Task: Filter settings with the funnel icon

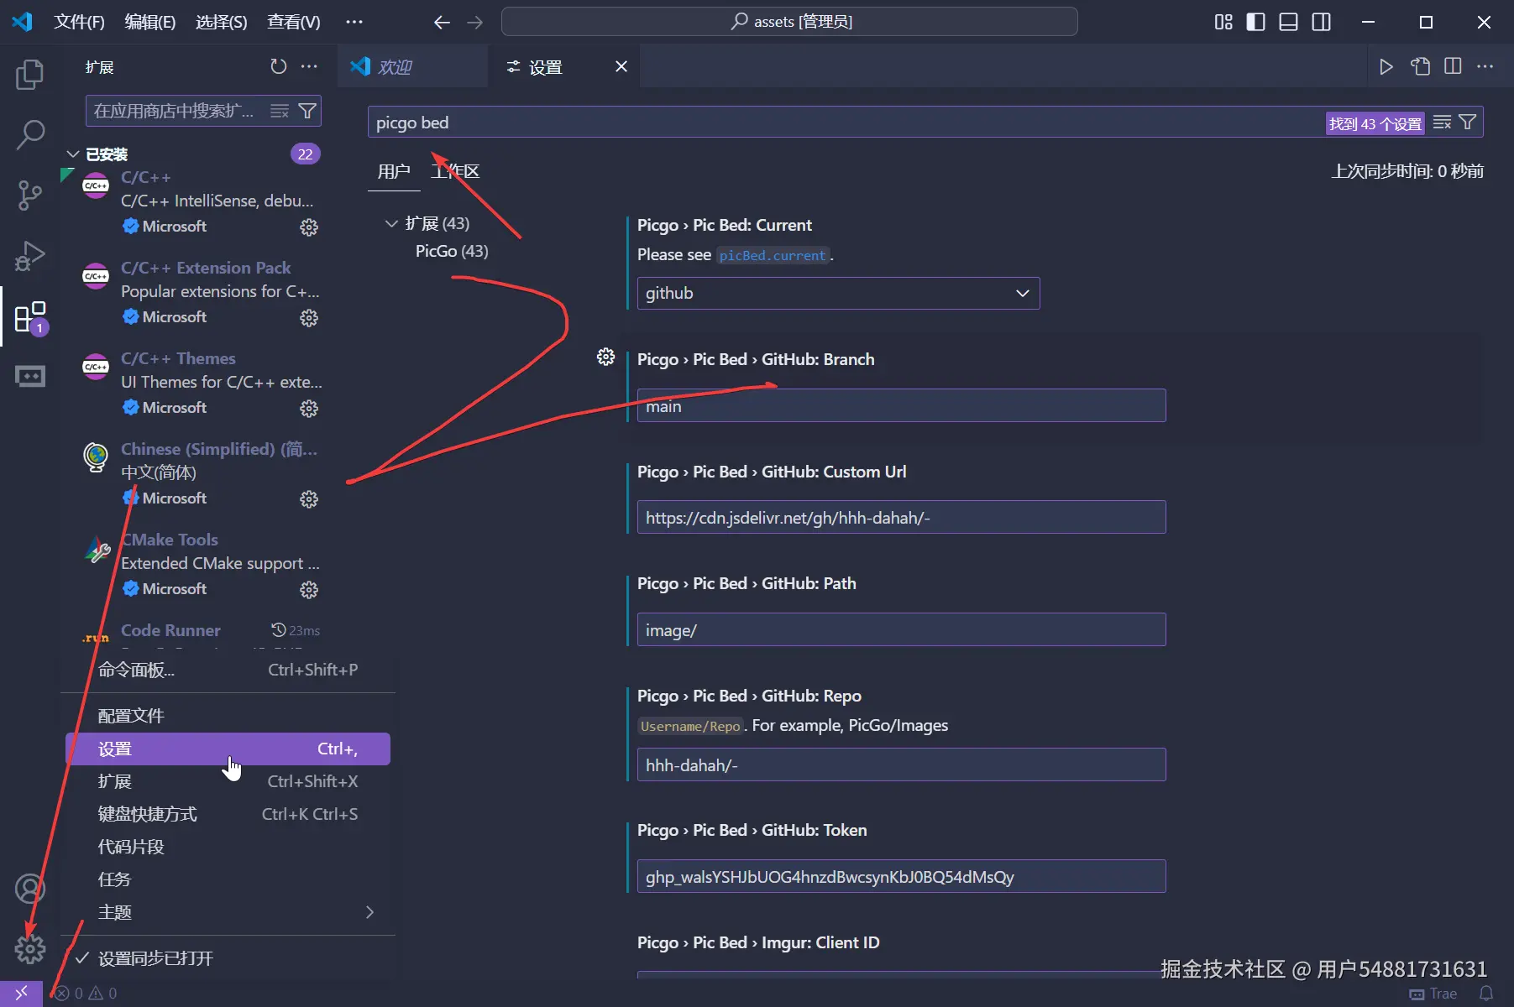Action: tap(1467, 123)
